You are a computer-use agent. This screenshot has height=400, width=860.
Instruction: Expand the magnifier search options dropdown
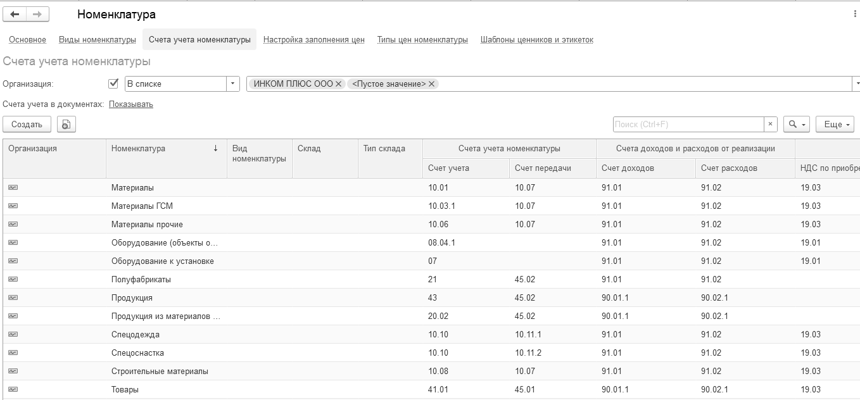(796, 125)
